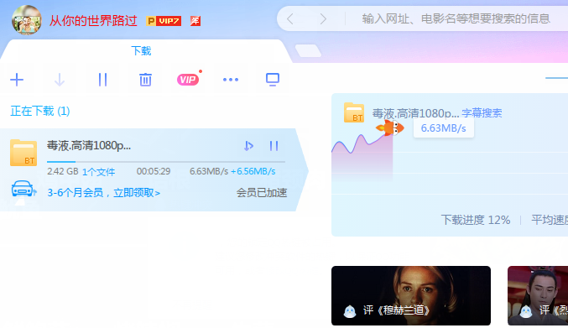
Task: Click the blue car icon in promotion row
Action: (x=23, y=189)
